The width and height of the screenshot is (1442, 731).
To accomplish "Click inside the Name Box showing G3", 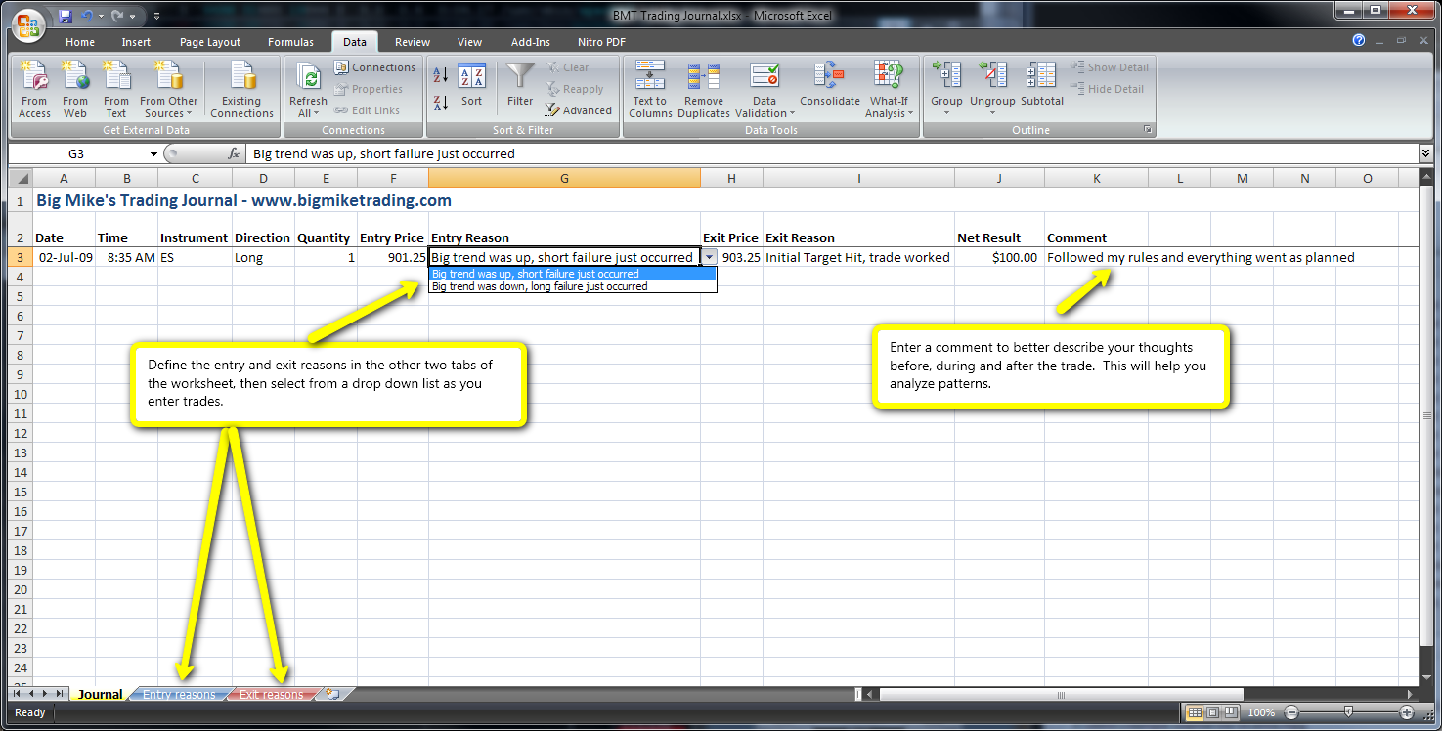I will (76, 153).
